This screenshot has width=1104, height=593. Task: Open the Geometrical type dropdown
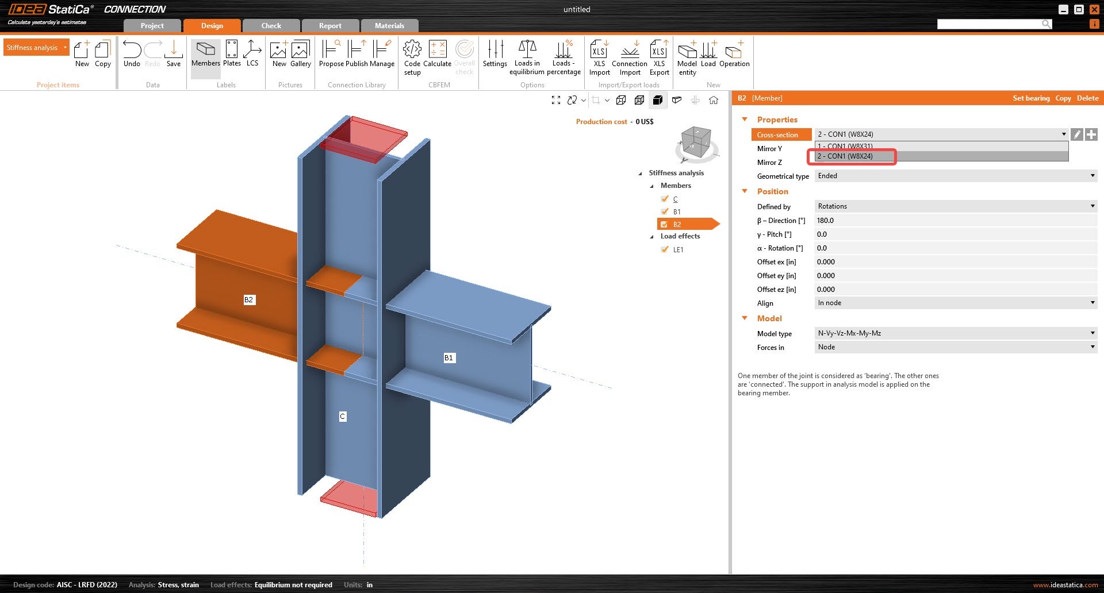coord(955,176)
